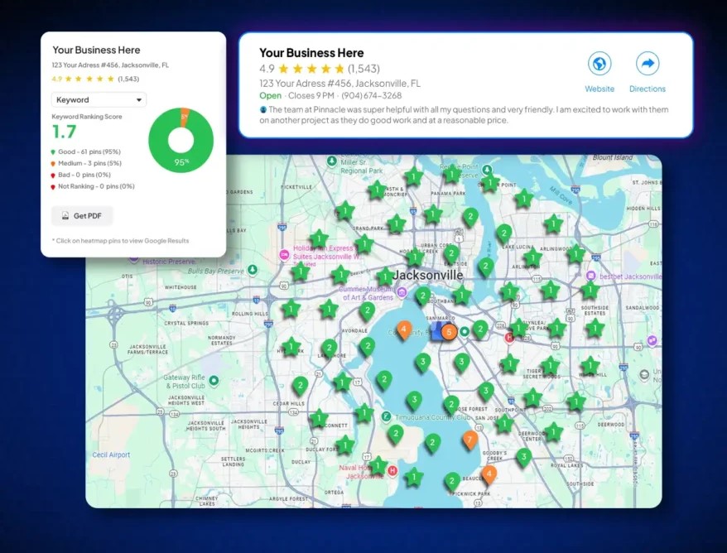
Task: Select the orange heatmap pin numbered 7
Action: 469,439
